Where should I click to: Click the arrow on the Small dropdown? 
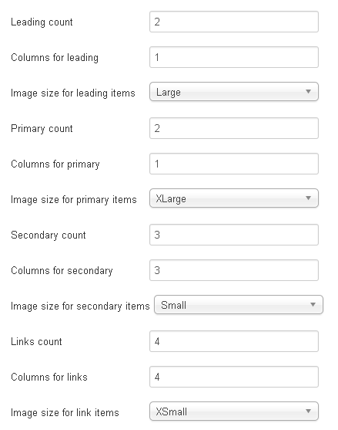(313, 304)
